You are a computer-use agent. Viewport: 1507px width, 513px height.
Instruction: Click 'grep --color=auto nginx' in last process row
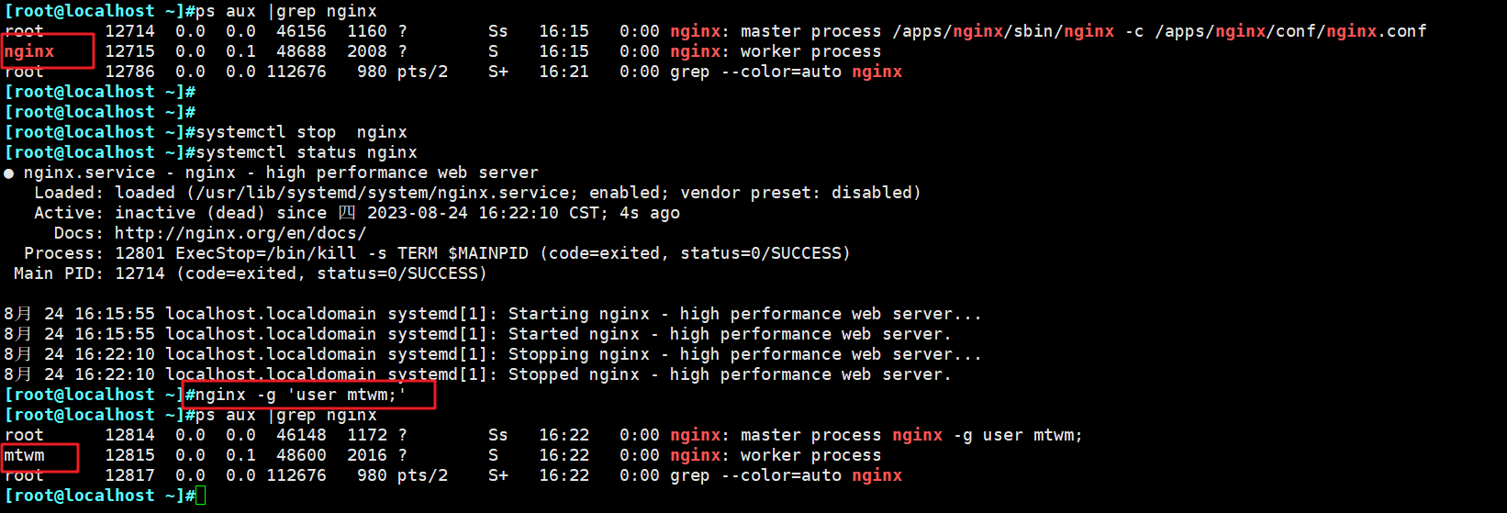(x=786, y=475)
